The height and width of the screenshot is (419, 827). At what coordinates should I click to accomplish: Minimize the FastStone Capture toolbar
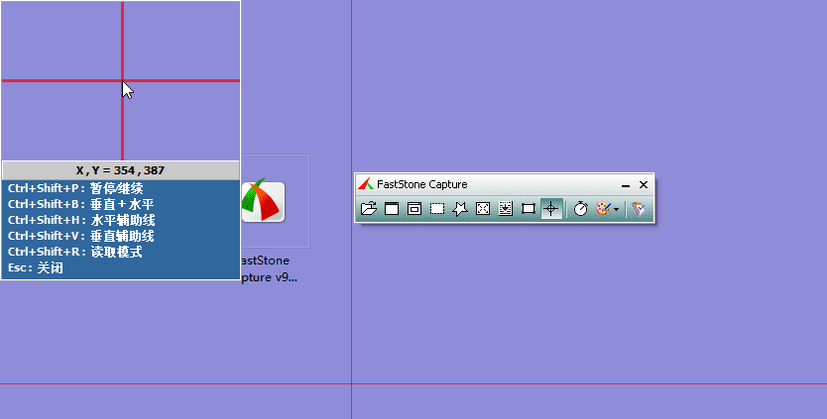tap(626, 185)
